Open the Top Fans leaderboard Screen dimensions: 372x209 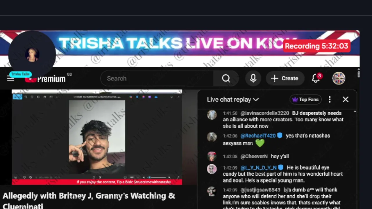click(305, 100)
